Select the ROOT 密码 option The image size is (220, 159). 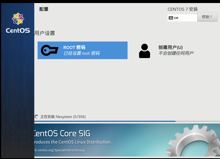[82, 50]
